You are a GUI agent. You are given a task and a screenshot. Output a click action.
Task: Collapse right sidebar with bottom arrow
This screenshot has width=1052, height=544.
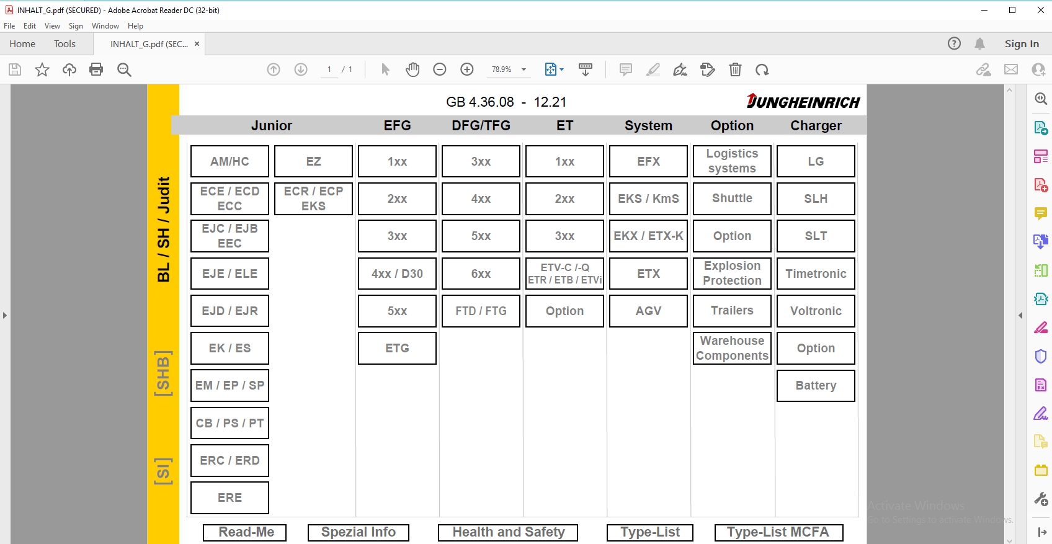coord(1041,532)
